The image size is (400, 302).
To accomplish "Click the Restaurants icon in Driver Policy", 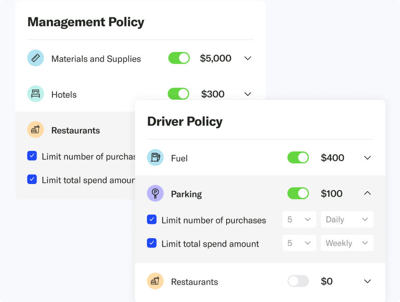I will (155, 281).
